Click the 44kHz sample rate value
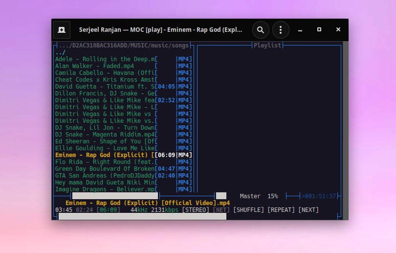This screenshot has width=396, height=253. pos(139,210)
